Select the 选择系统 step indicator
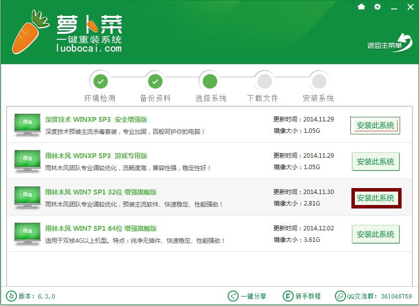Image resolution: width=419 pixels, height=306 pixels. pyautogui.click(x=210, y=81)
